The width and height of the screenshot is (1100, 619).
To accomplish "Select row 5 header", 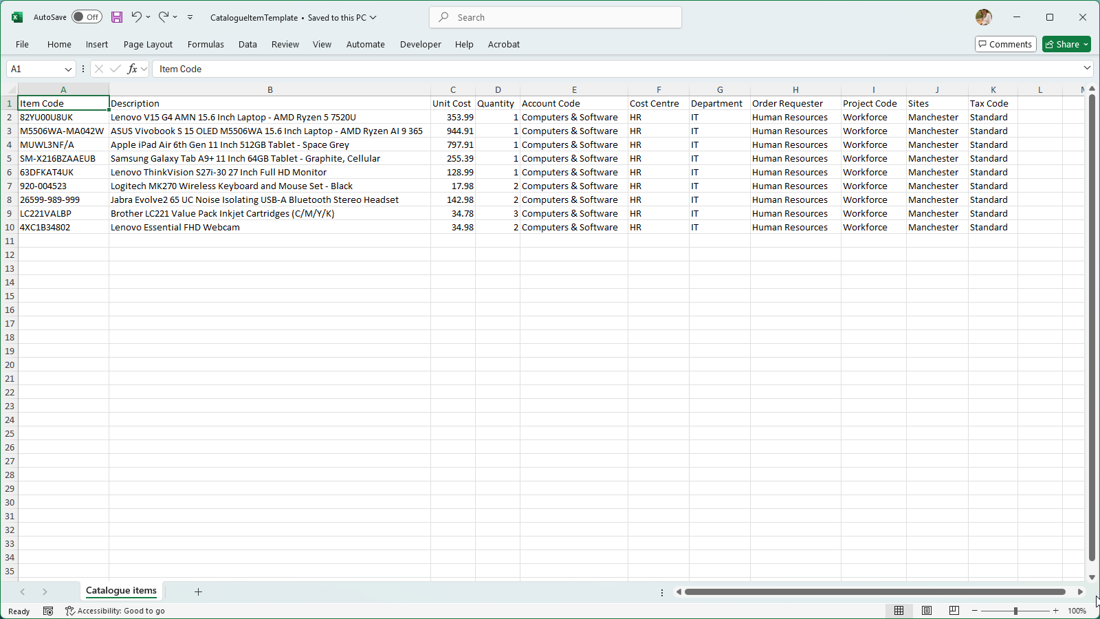I will click(x=9, y=158).
